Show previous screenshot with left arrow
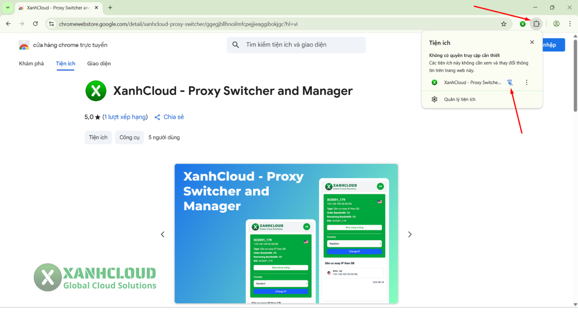Viewport: 578px width, 325px height. click(163, 234)
